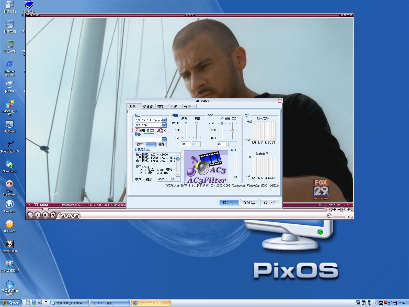Open Internet Explorer desktop icon
The image size is (409, 307).
[x=9, y=68]
